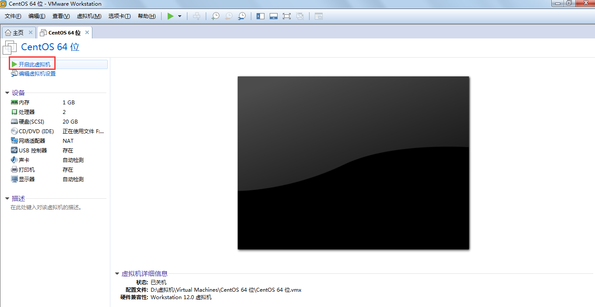Click the hard disk icon beside 硬盘(SCSI)

click(x=14, y=121)
